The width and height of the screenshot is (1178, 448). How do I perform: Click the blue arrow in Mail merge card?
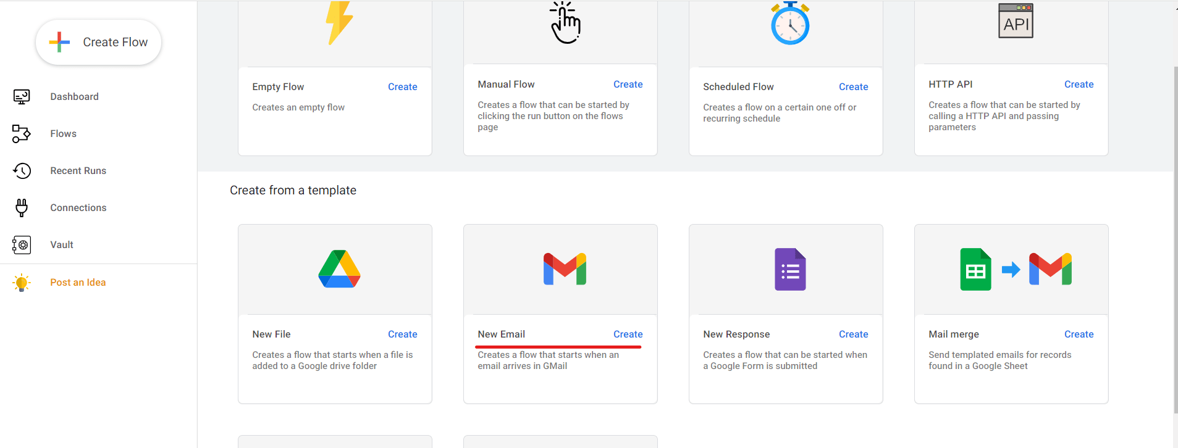coord(1011,270)
